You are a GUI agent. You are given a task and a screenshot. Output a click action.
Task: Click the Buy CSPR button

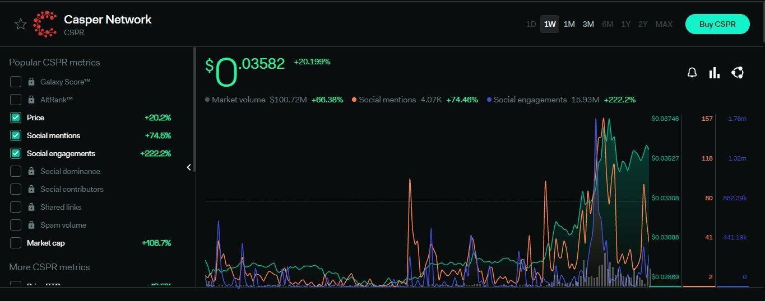click(x=717, y=24)
